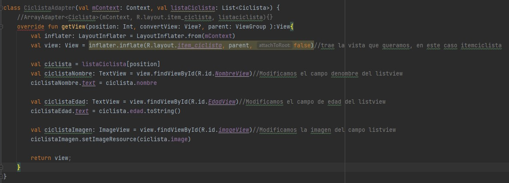509x183 pixels.
Task: Click the false argument in inflate call
Action: click(x=302, y=46)
